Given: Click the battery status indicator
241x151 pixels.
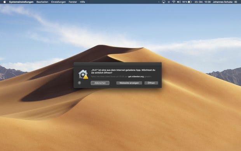Looking at the screenshot, I should pos(187,2).
